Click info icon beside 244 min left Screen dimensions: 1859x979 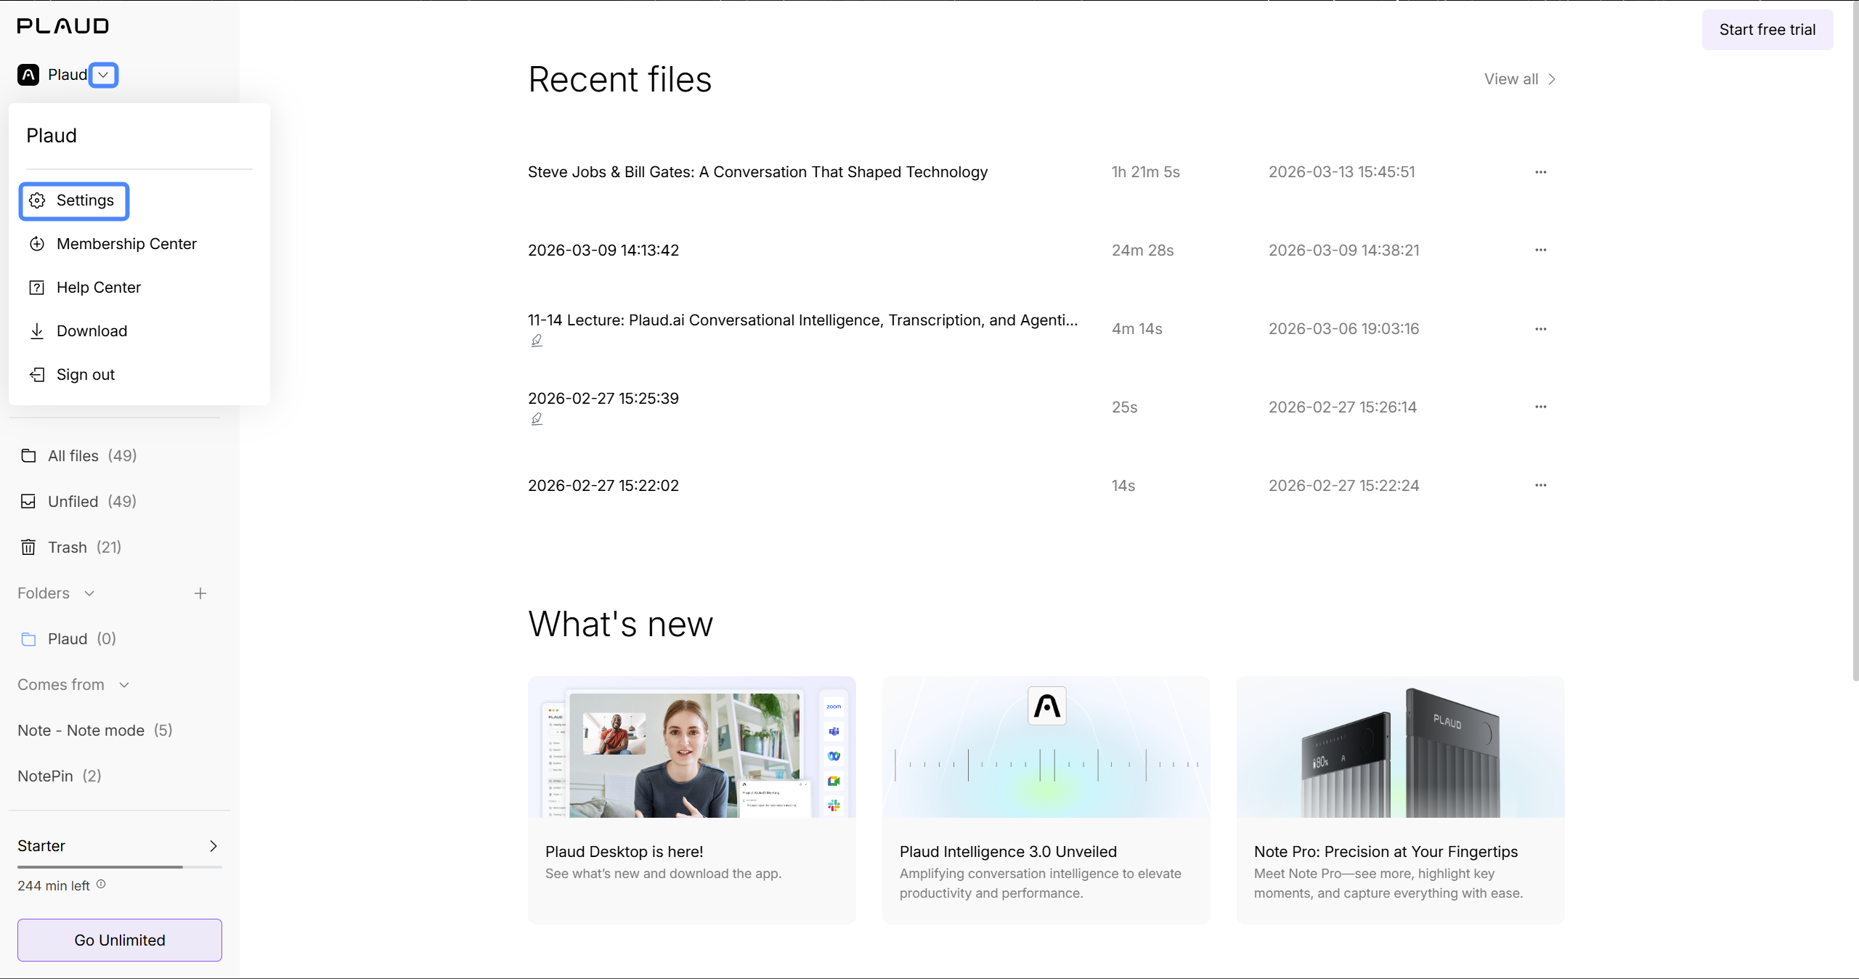coord(101,885)
